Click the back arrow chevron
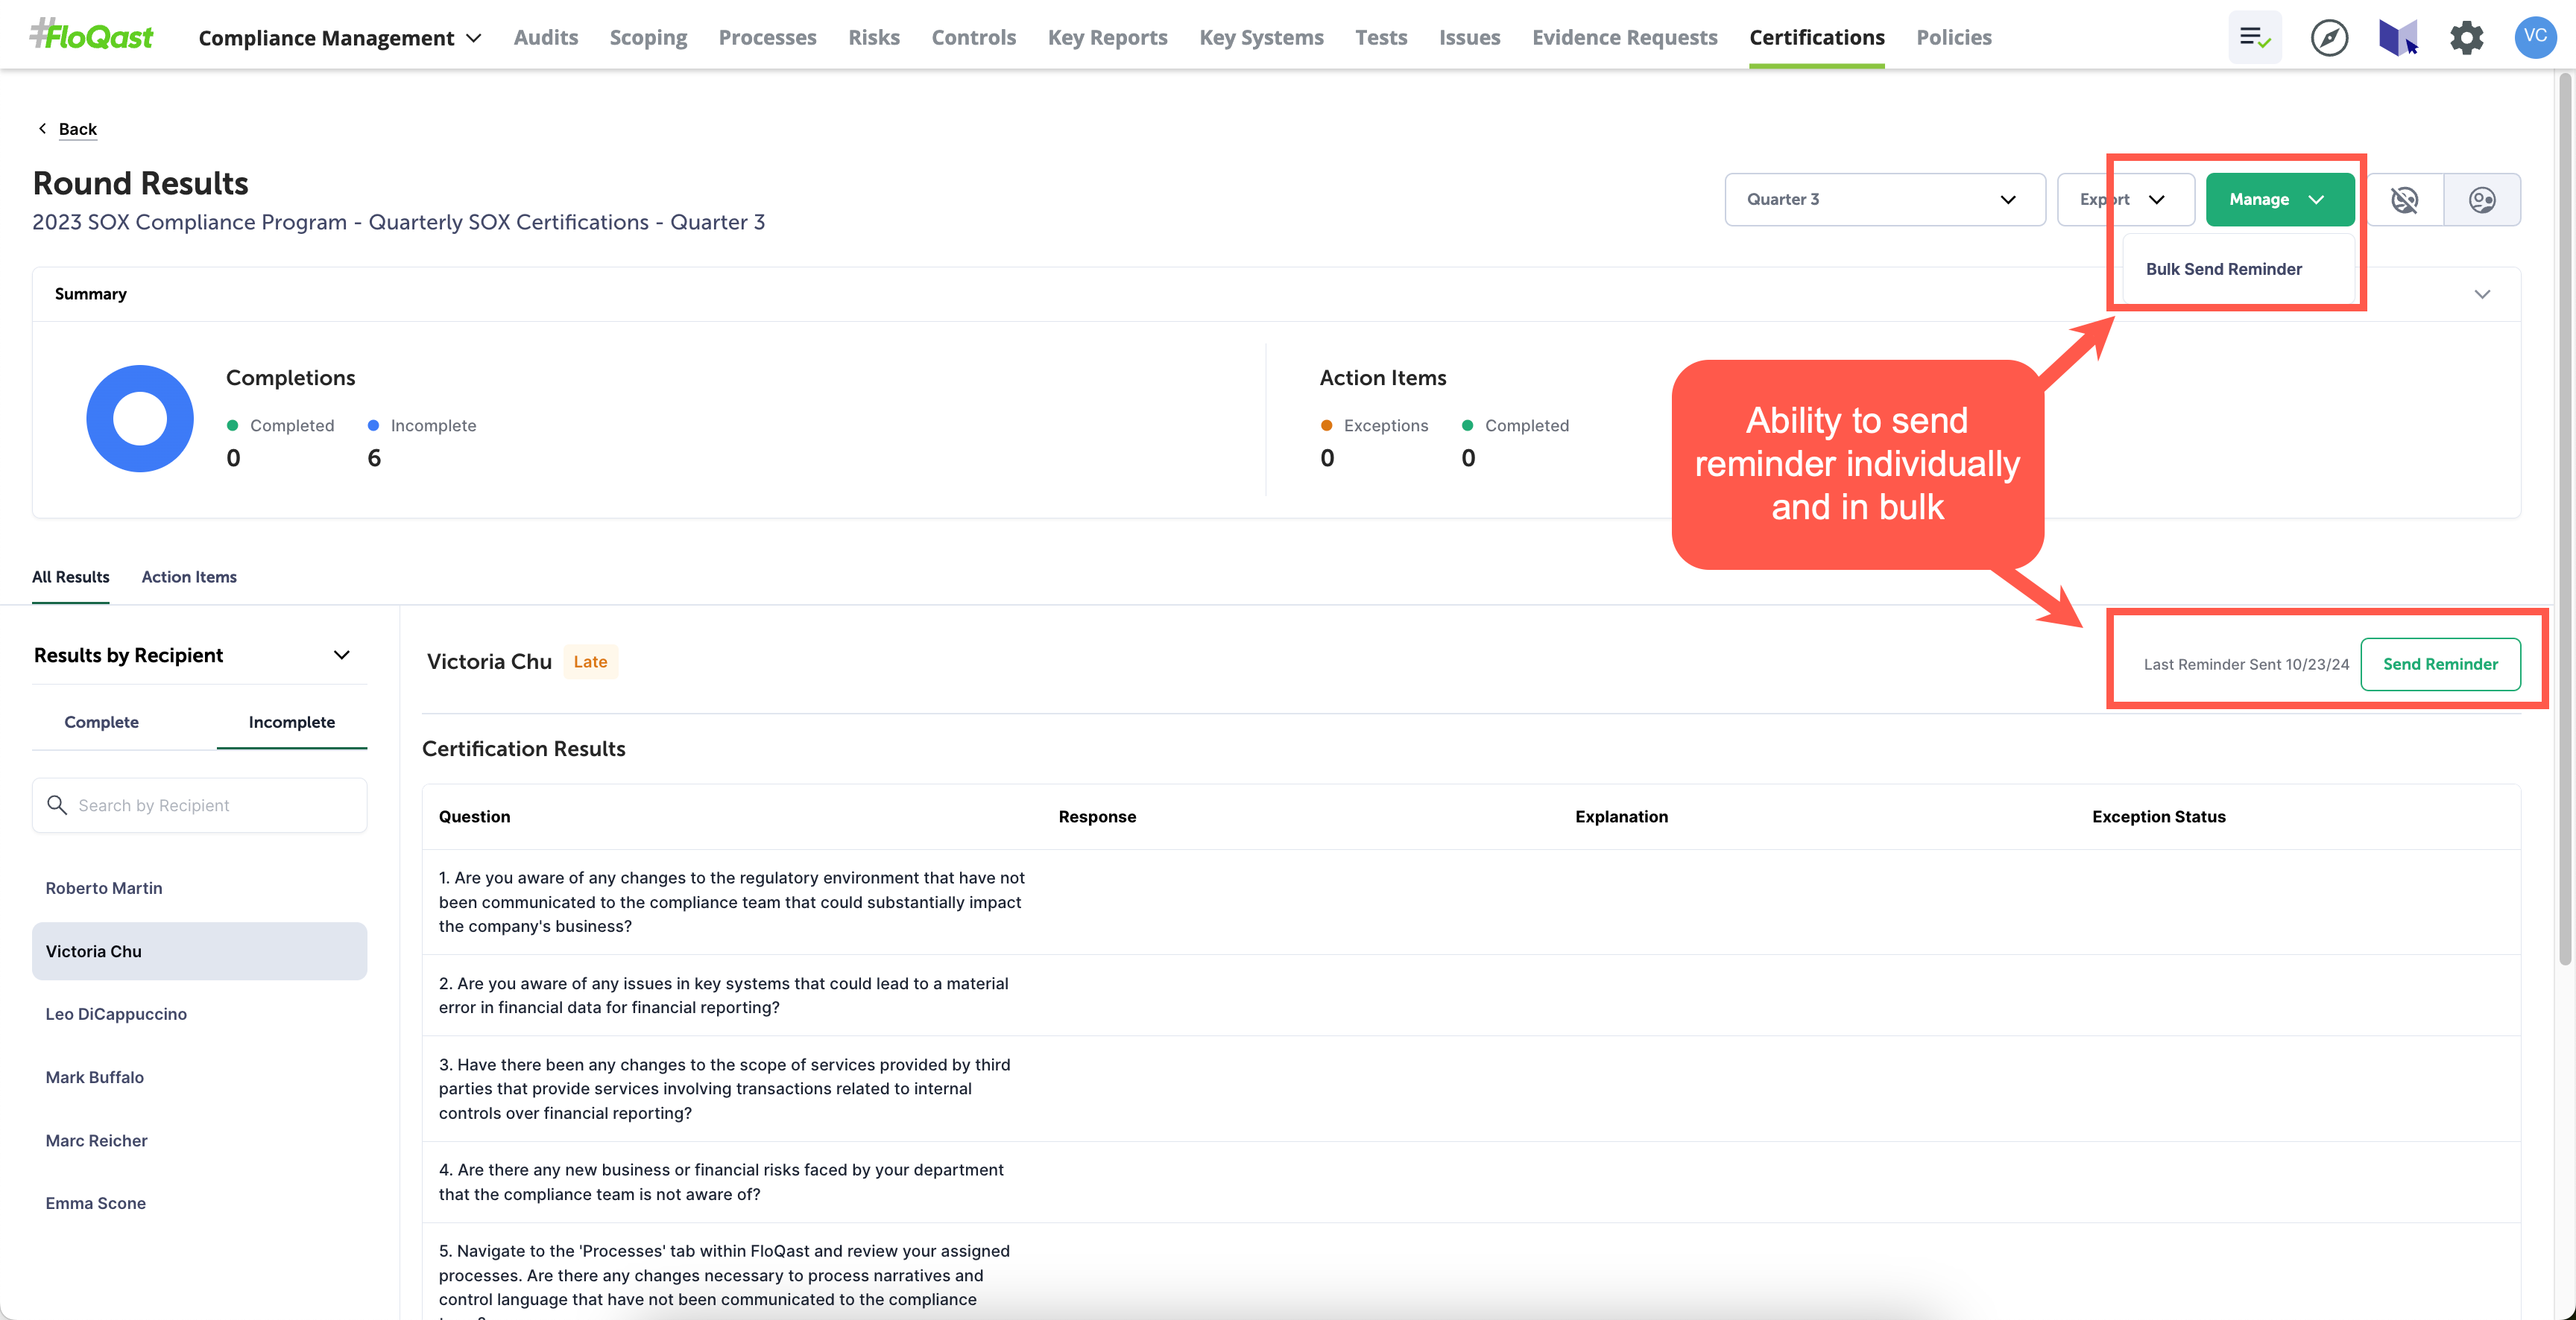Screen dimensions: 2576x1320 [x=42, y=128]
